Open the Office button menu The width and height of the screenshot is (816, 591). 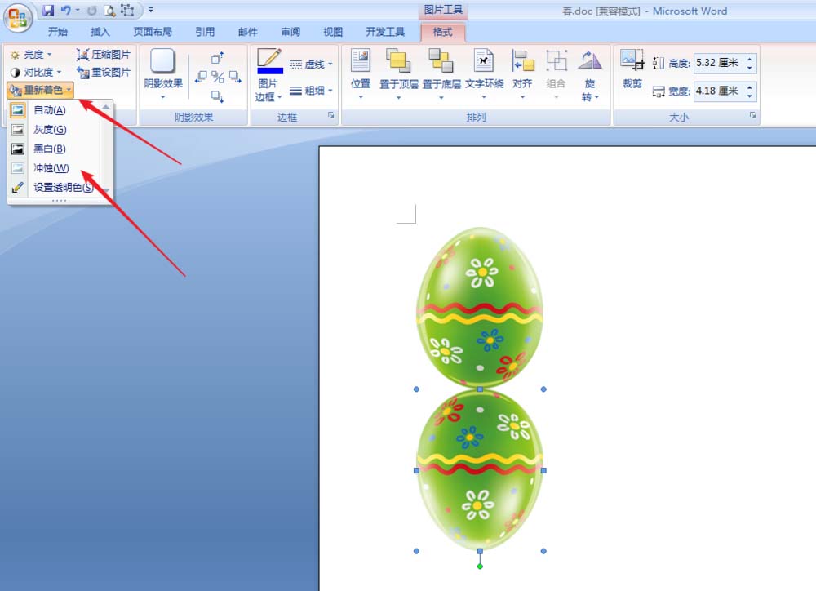pos(17,18)
